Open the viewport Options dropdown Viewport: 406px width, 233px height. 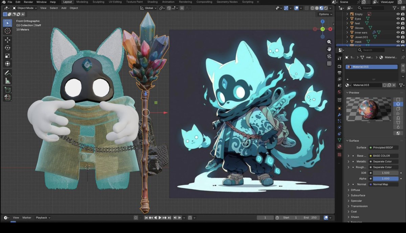pyautogui.click(x=325, y=14)
